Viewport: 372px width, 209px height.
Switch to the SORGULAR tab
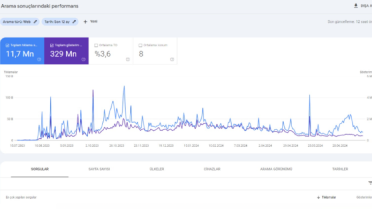coord(39,169)
